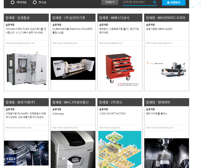201x168 pixels.
Task: Click the 토크렌치 product description text
Action: [x=119, y=31]
